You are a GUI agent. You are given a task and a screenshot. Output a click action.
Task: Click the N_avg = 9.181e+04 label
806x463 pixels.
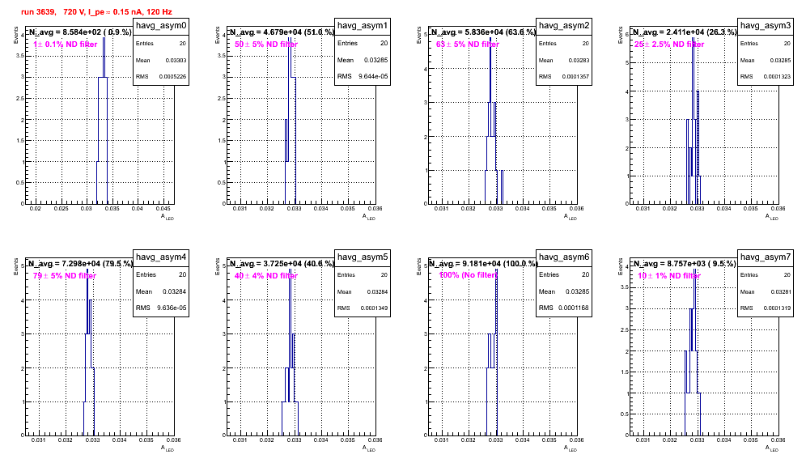tap(483, 263)
